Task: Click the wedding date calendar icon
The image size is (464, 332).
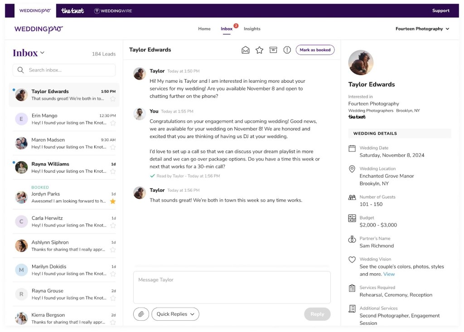Action: click(352, 148)
